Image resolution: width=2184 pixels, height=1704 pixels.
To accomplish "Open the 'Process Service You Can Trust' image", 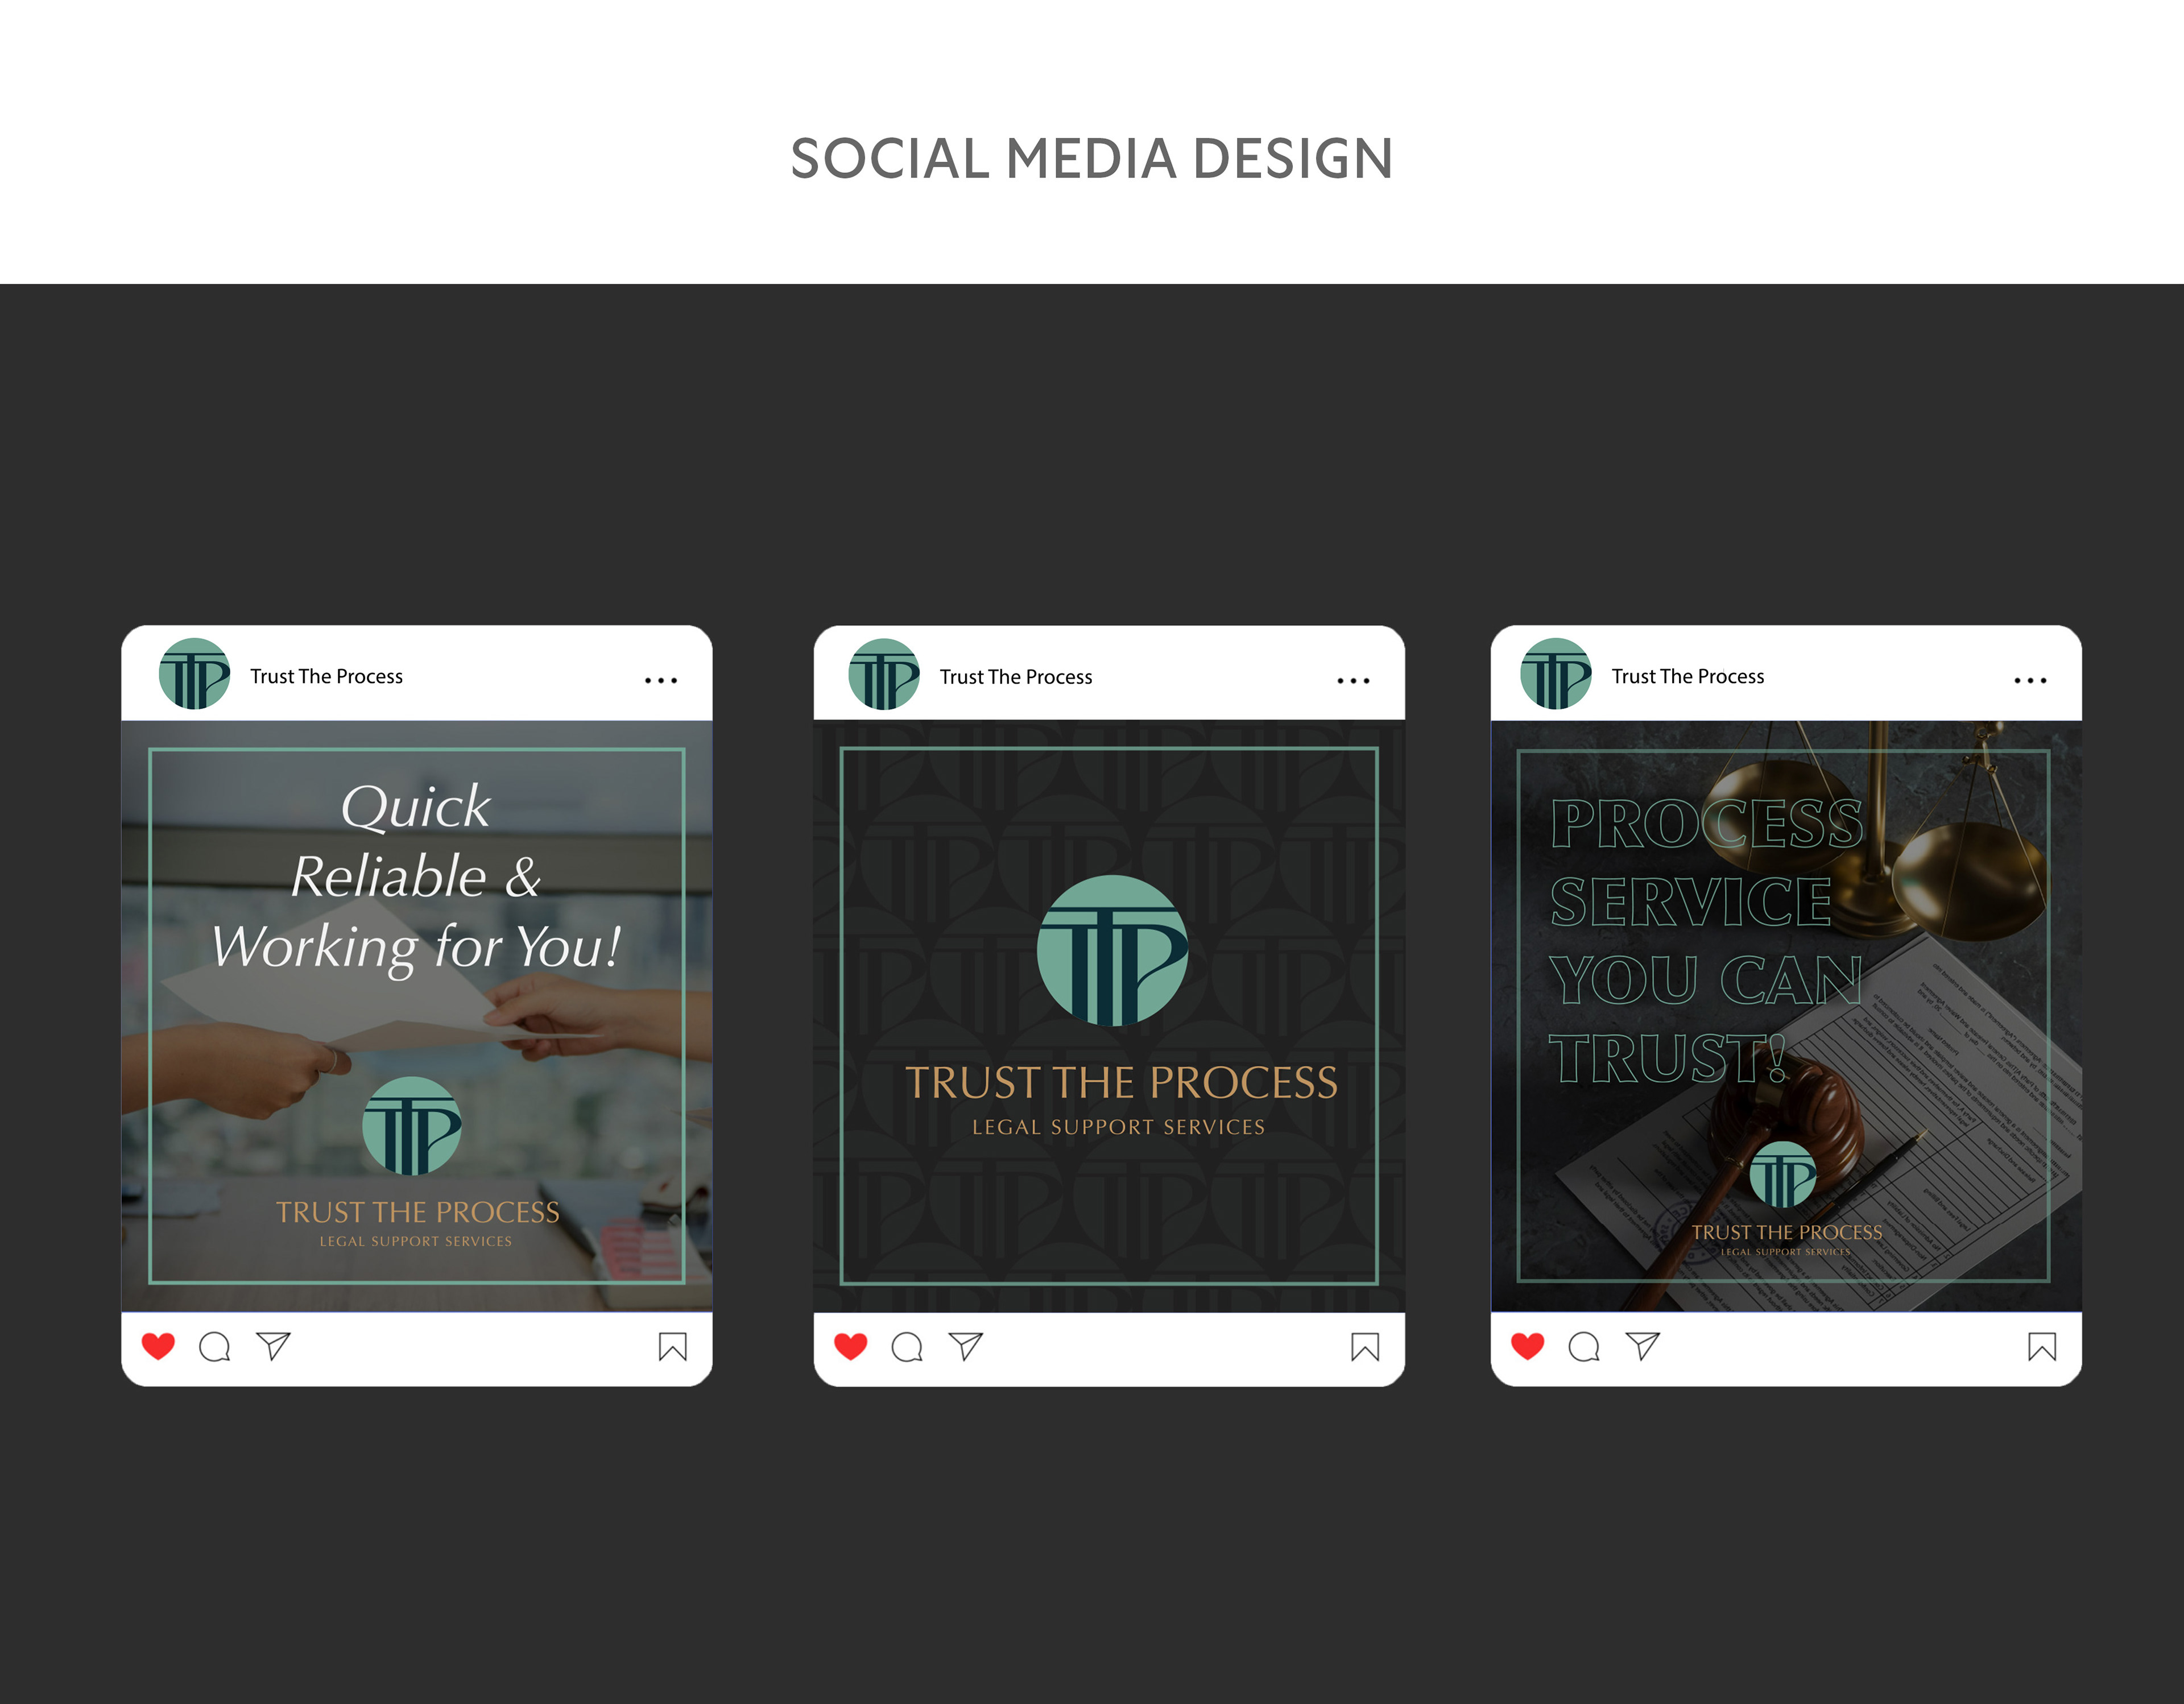I will click(x=1786, y=1015).
